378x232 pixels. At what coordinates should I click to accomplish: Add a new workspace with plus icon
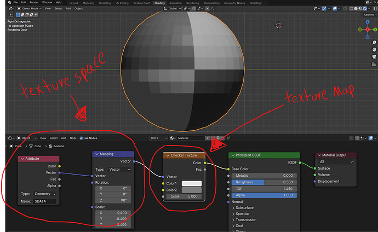266,3
